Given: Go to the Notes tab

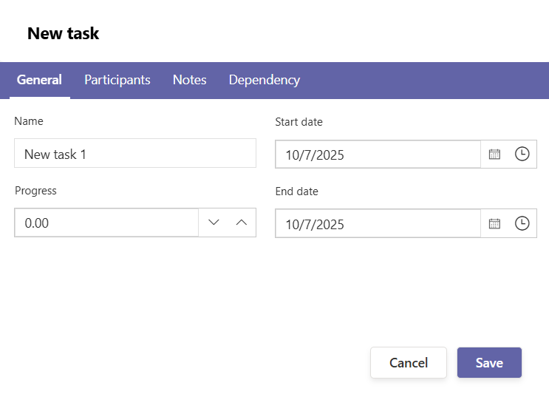Looking at the screenshot, I should click(190, 80).
